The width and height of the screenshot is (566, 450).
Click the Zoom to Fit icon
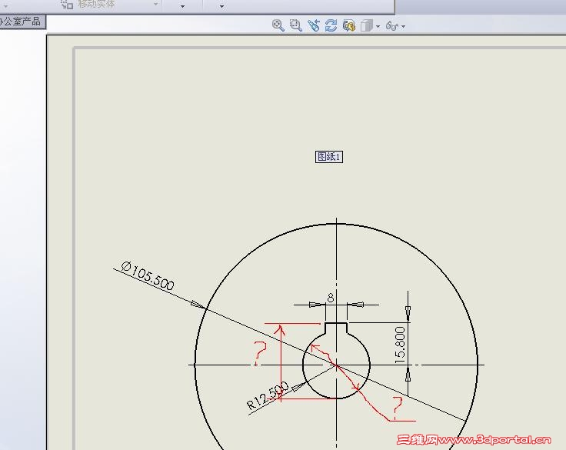click(278, 25)
